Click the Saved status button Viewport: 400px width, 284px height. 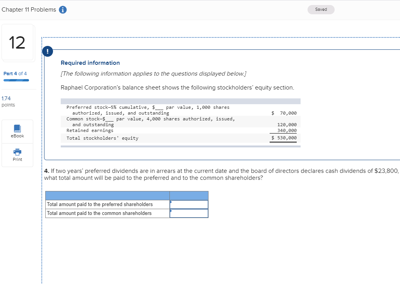pos(321,9)
